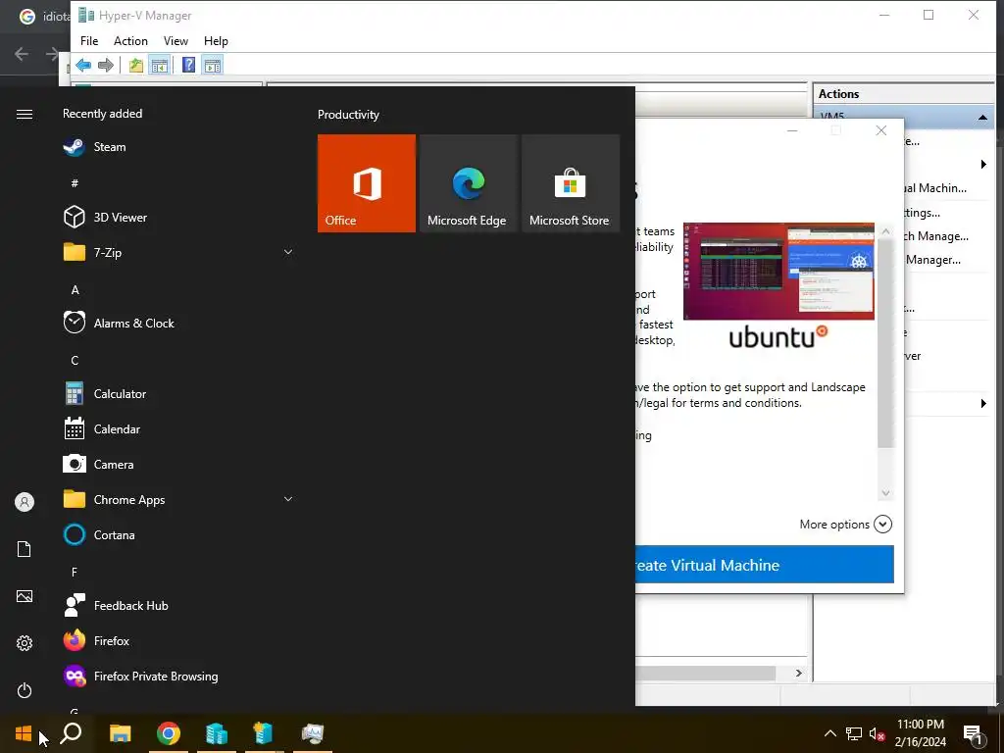1004x753 pixels.
Task: Expand the 7-Zip folder
Action: [x=288, y=252]
